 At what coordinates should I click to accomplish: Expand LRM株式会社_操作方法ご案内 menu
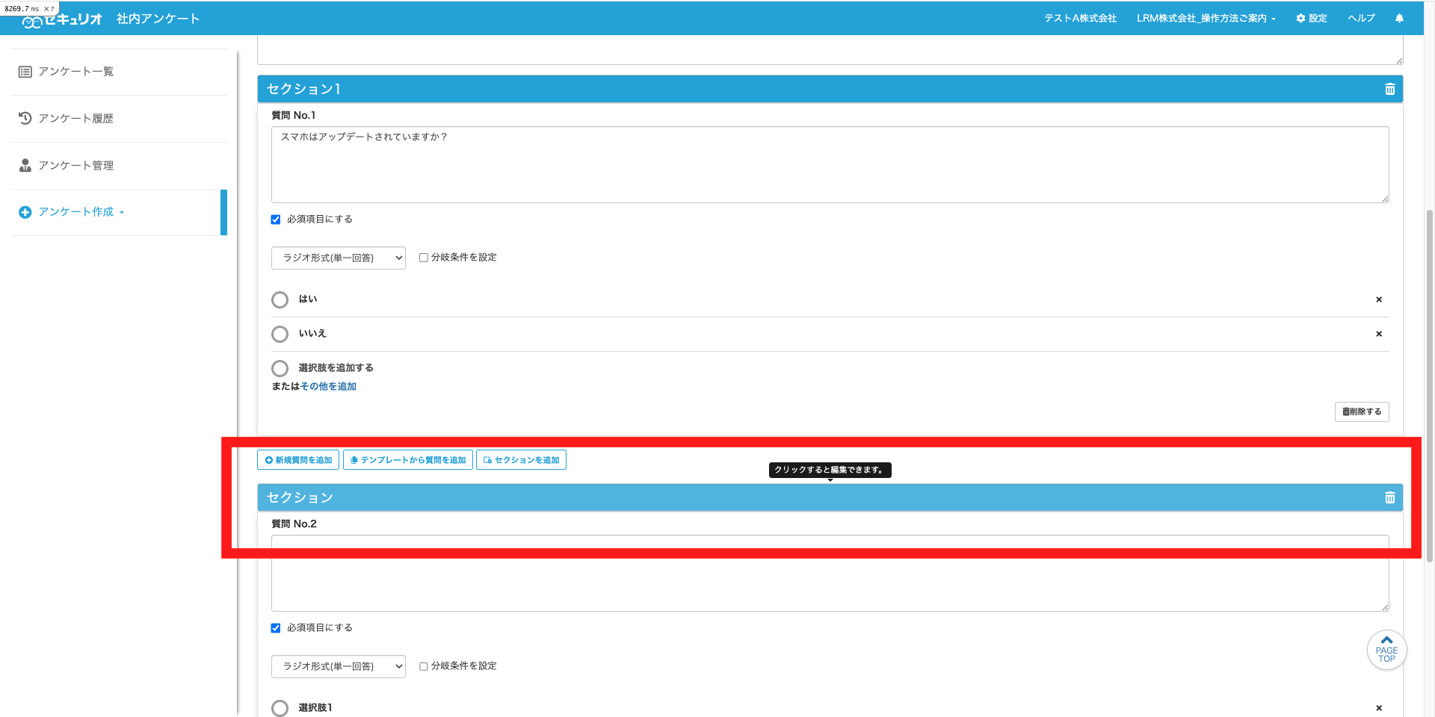pos(1206,18)
